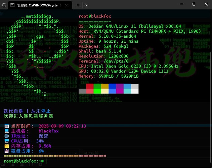Click the root@blackfox header in neofetch output
Viewport: 212px width, 168px height.
tap(95, 16)
